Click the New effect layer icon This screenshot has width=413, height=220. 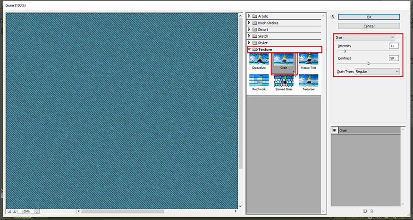(x=365, y=211)
